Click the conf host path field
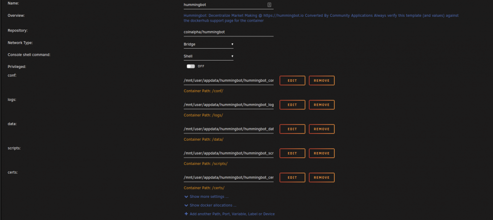 point(229,80)
